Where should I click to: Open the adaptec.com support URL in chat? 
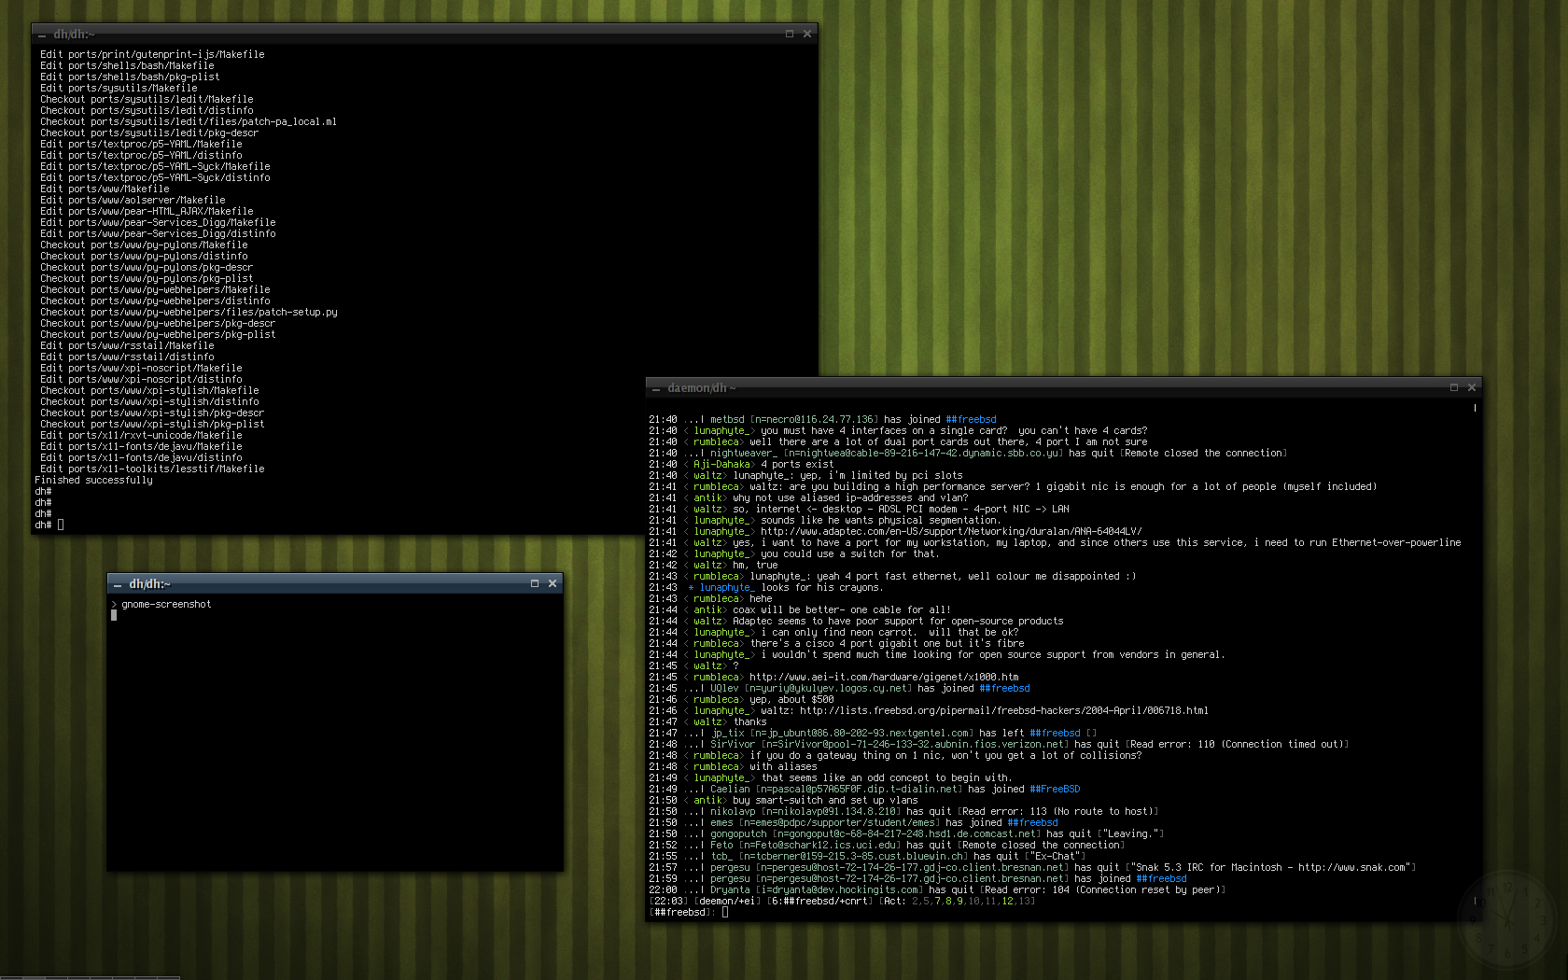(x=950, y=531)
